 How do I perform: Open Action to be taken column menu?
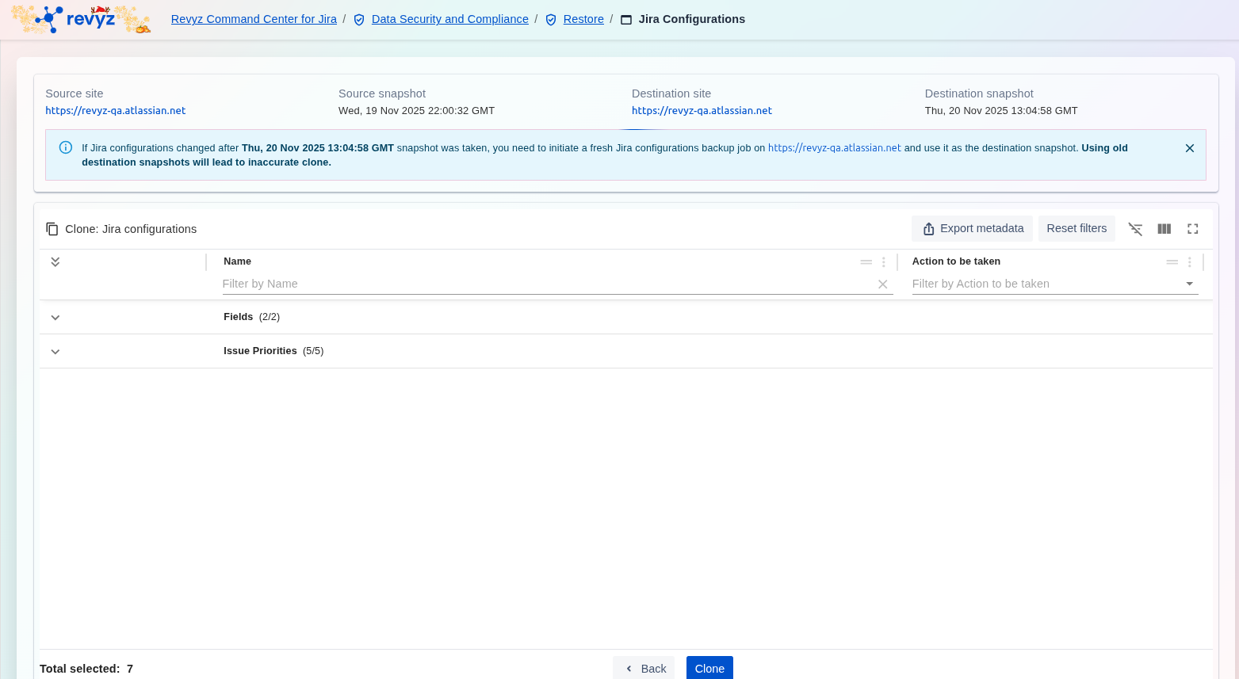tap(1189, 262)
